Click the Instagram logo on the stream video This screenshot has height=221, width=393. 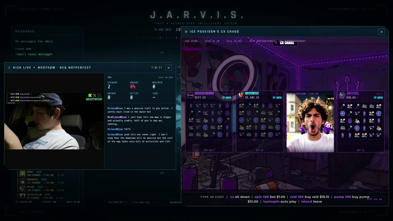click(99, 95)
